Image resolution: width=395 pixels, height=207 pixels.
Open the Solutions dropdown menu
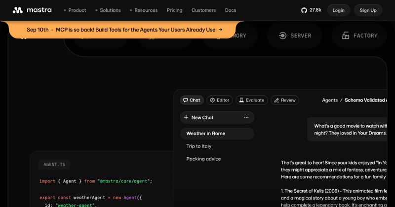pyautogui.click(x=108, y=10)
